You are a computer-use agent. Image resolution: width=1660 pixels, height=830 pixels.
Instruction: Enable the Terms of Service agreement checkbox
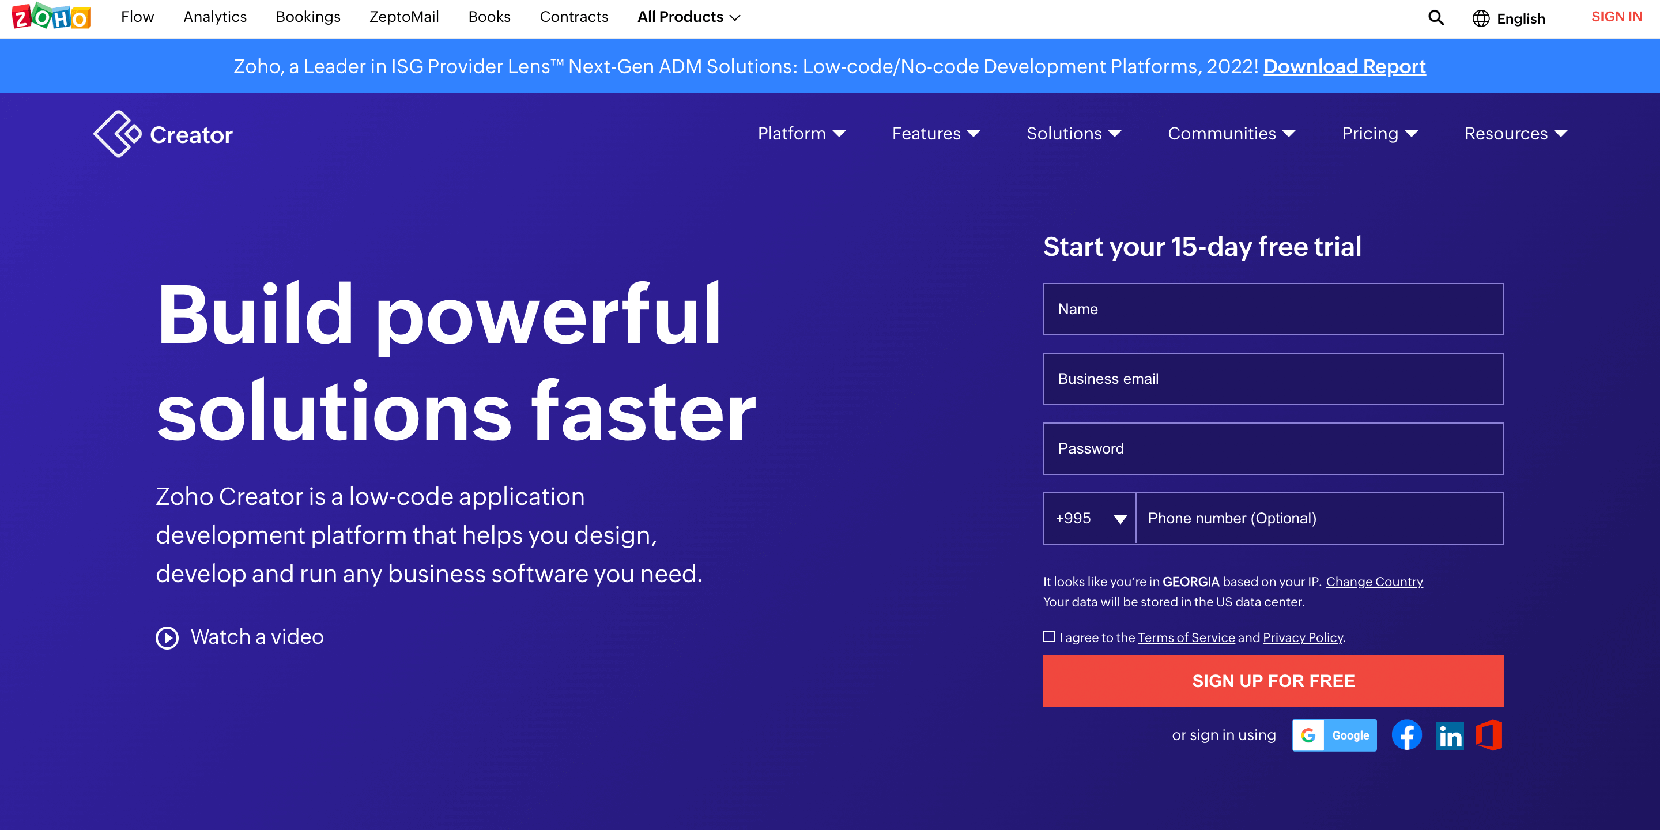(x=1049, y=636)
